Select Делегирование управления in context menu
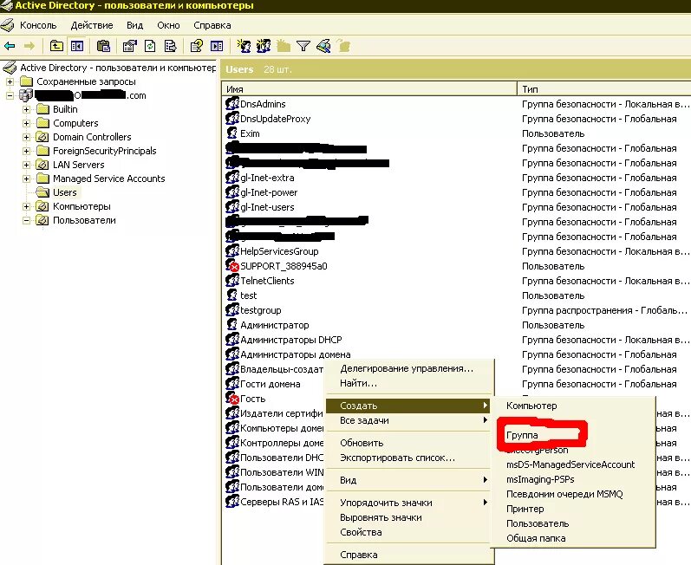The width and height of the screenshot is (691, 565). click(x=407, y=368)
